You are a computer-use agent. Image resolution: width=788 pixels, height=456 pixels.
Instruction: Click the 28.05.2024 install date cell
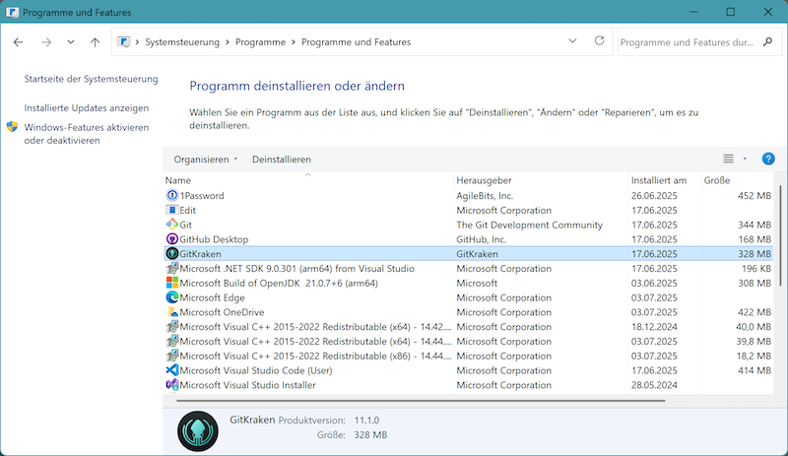[654, 385]
